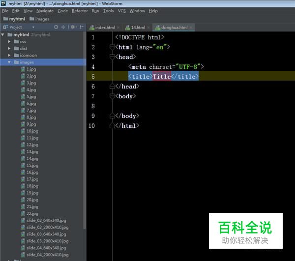
Task: Click the hide Project panel icon
Action: coord(82,27)
